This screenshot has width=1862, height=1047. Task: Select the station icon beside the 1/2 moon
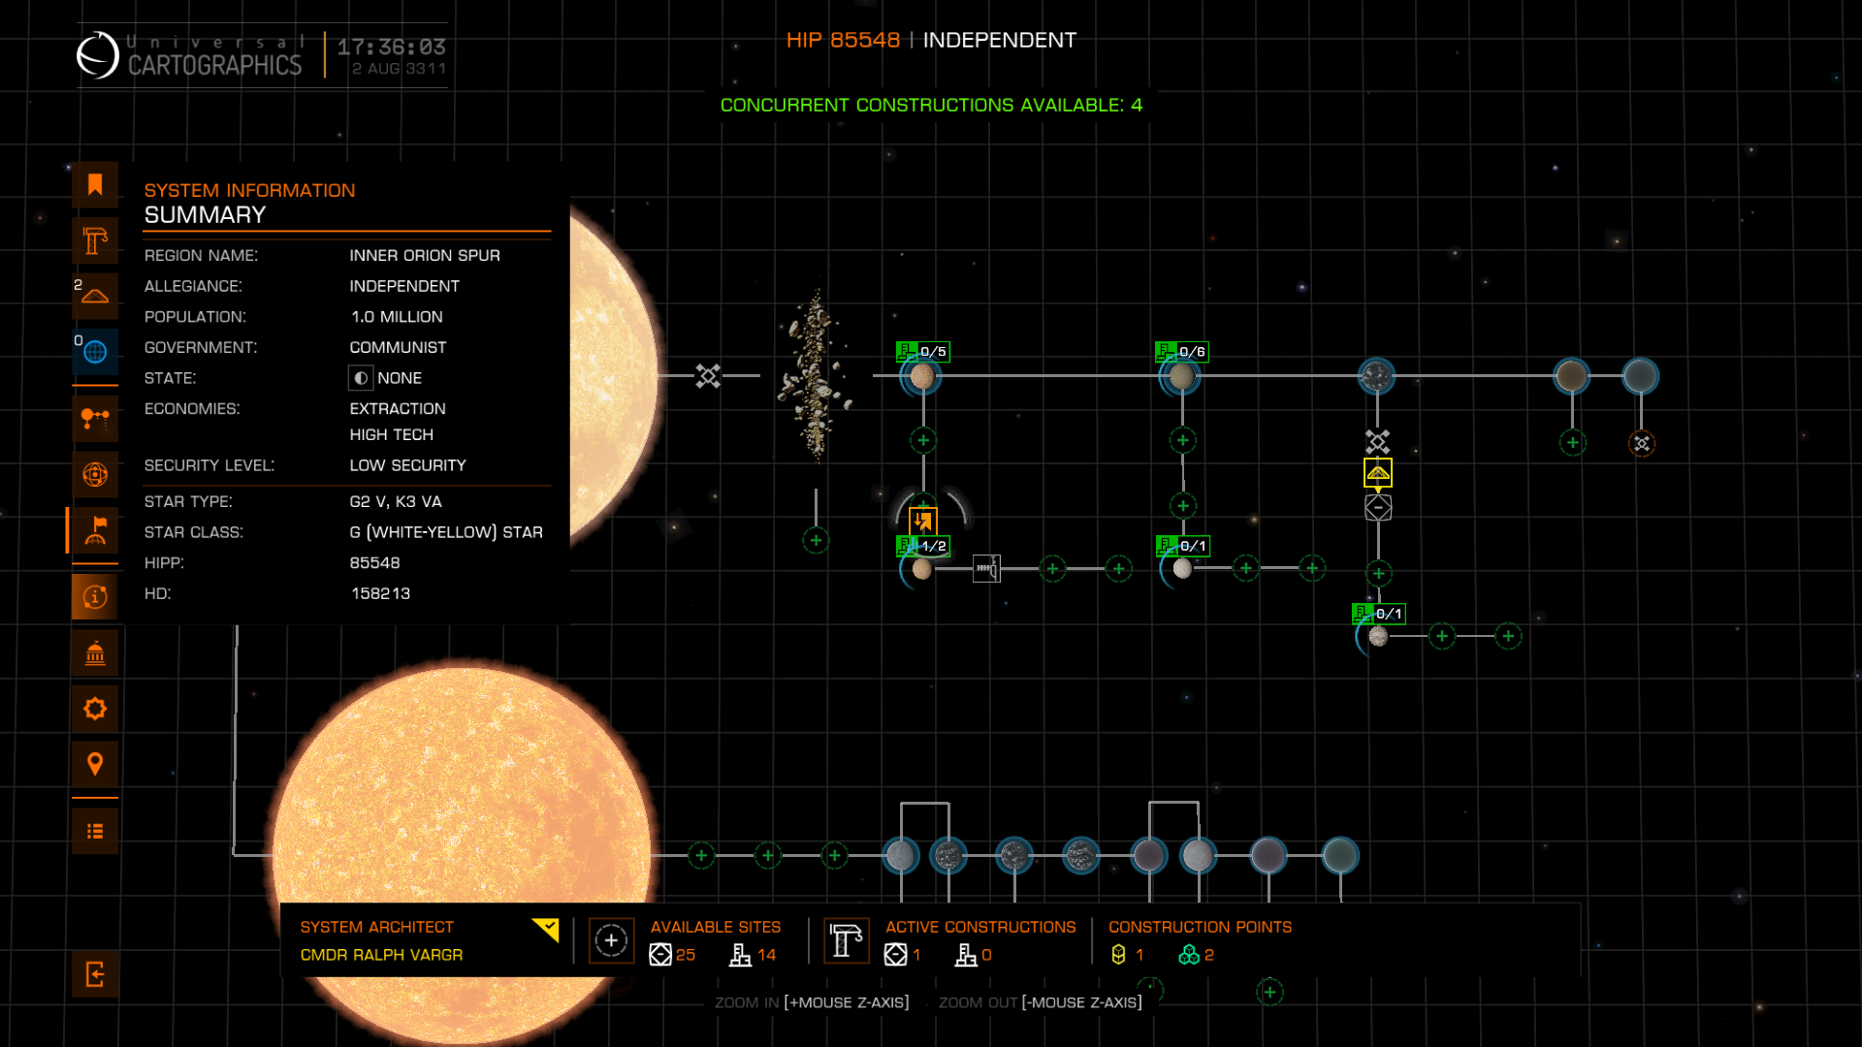[x=986, y=568]
